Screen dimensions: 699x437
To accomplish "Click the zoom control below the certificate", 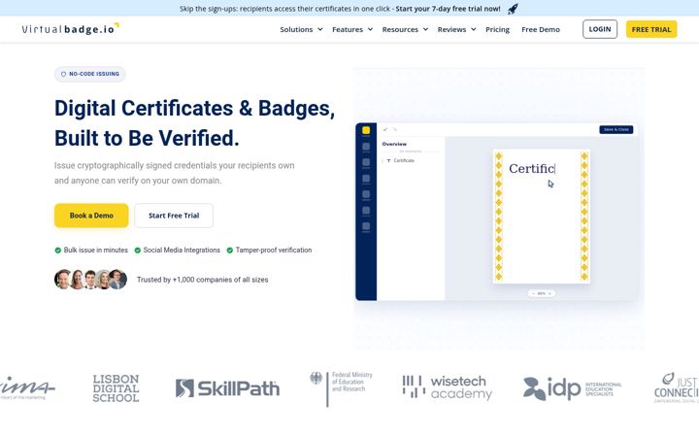I will tap(541, 293).
